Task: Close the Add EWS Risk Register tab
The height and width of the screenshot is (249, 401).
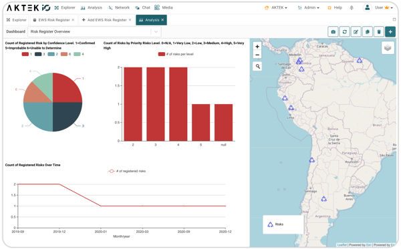Action: point(130,20)
